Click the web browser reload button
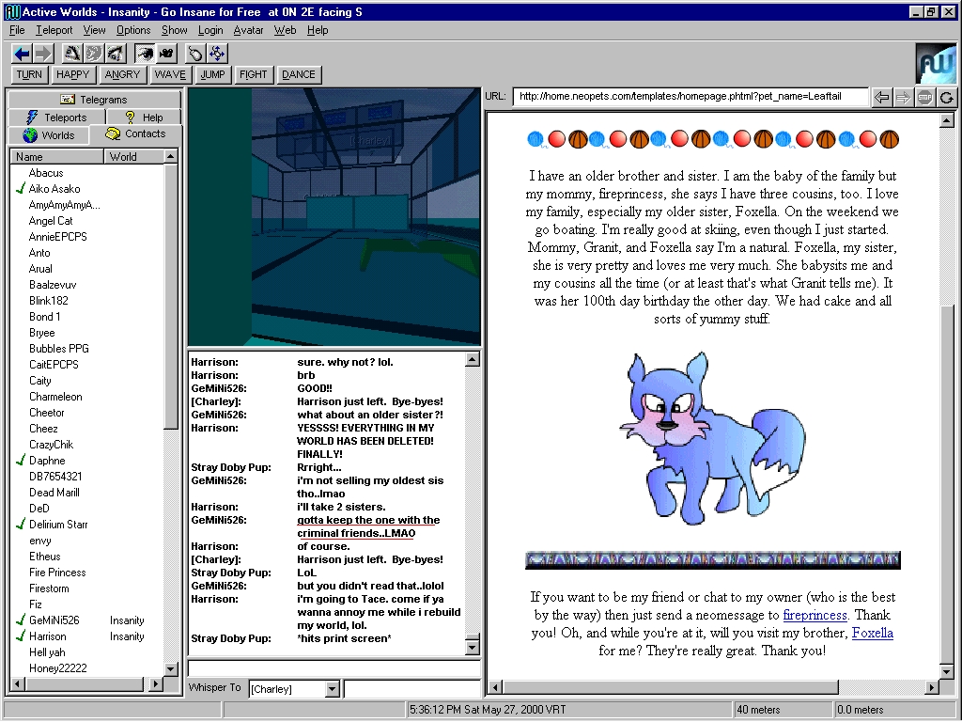 coord(947,97)
